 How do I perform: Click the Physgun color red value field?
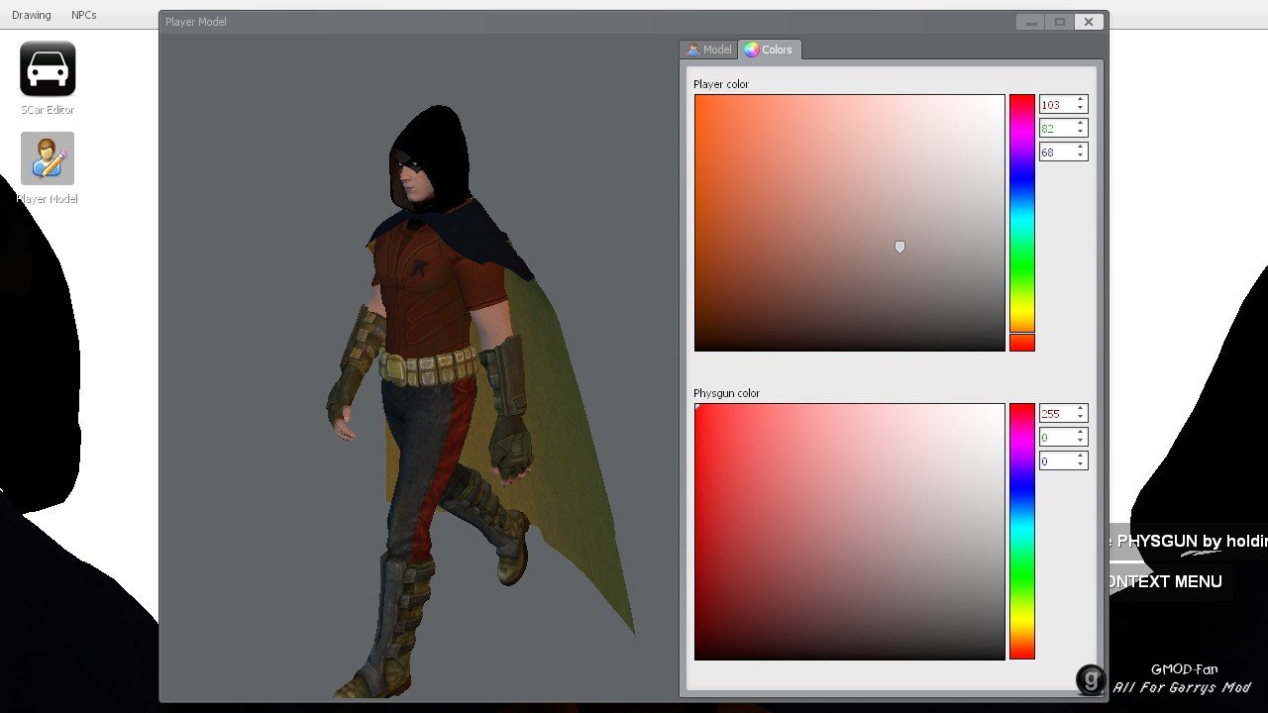click(x=1056, y=413)
